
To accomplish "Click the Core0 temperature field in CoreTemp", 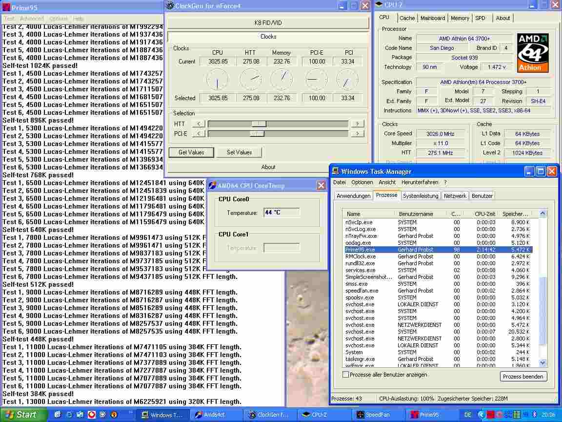I will point(281,212).
